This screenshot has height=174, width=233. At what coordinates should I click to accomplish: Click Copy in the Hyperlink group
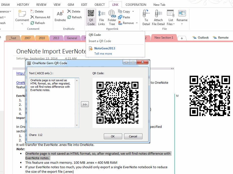(124, 12)
